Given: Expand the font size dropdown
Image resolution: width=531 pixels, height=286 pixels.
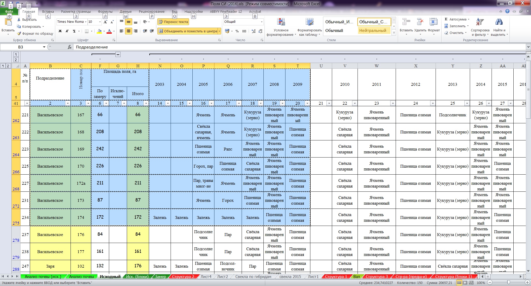Looking at the screenshot, I should (100, 22).
